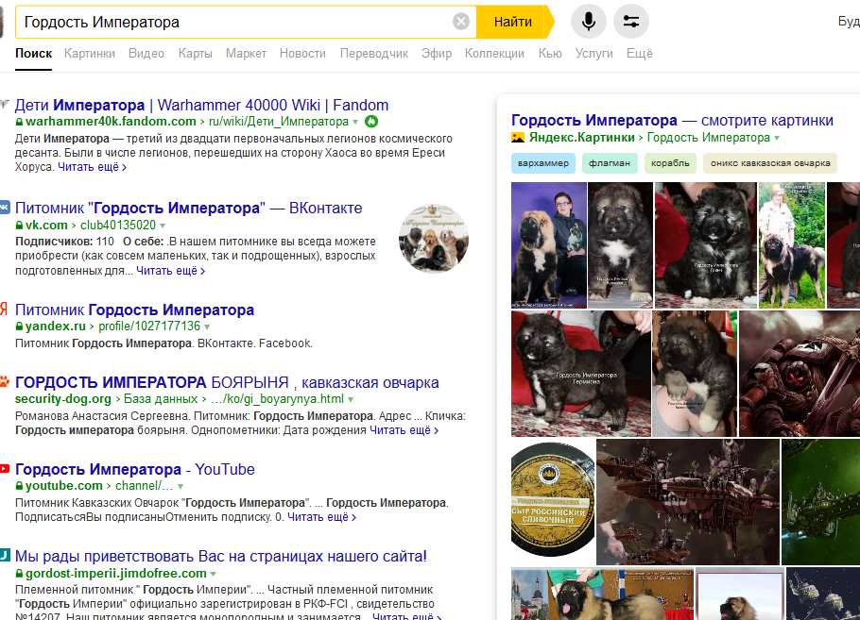
Task: Open image of woman with dog outdoors
Action: click(x=791, y=245)
